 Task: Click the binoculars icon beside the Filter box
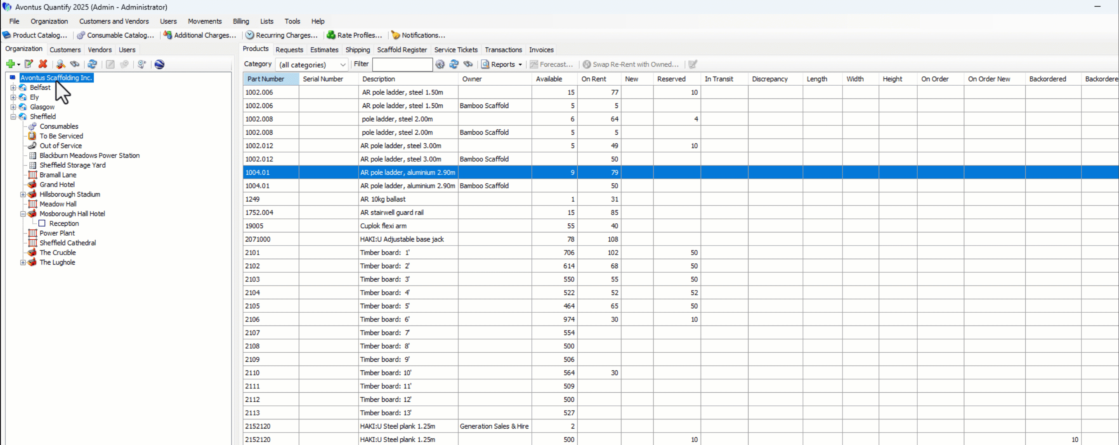pos(468,64)
